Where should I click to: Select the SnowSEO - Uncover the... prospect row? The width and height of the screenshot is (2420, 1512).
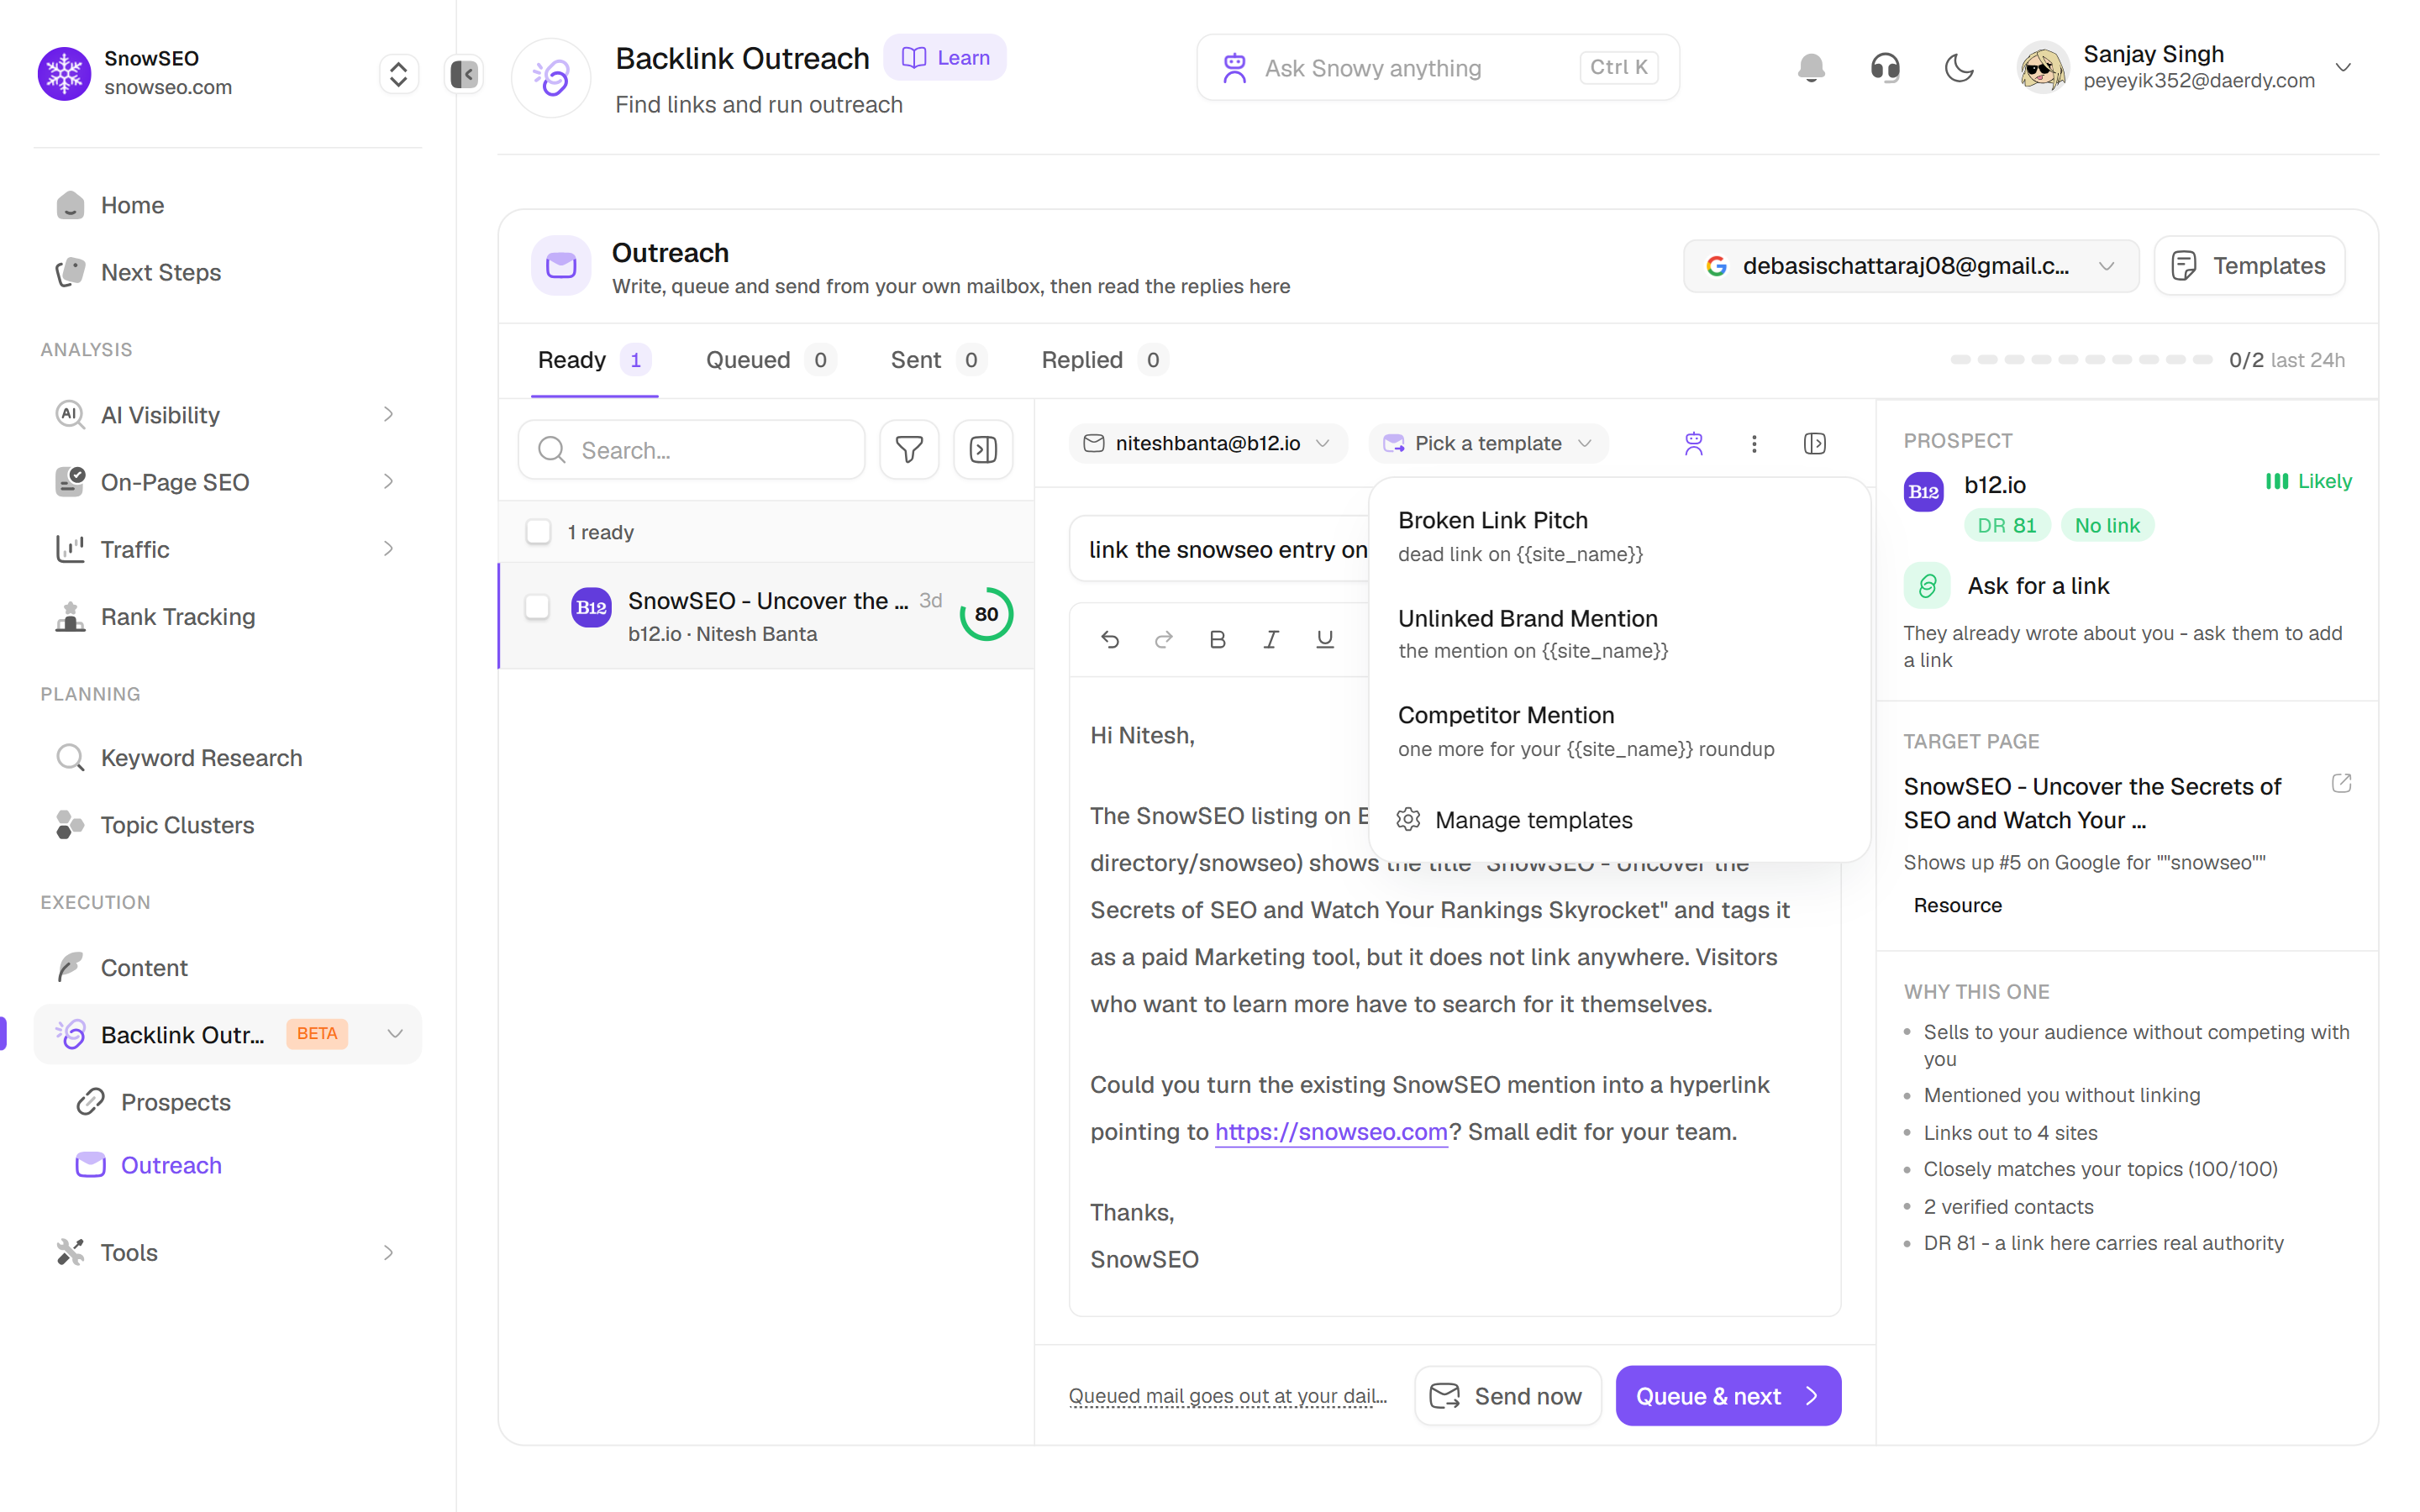pos(766,616)
